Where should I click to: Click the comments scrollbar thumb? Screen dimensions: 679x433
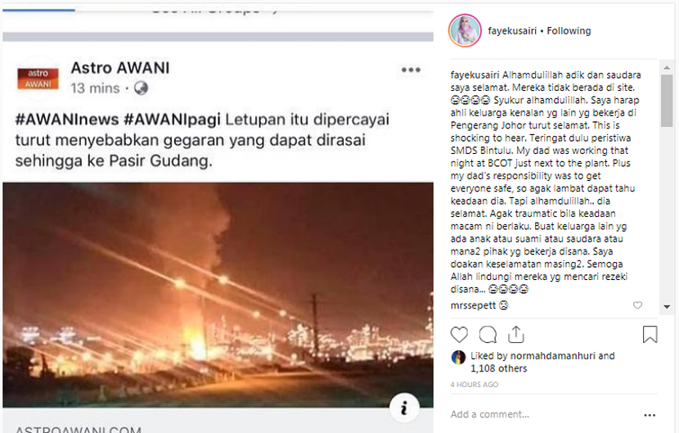click(667, 101)
